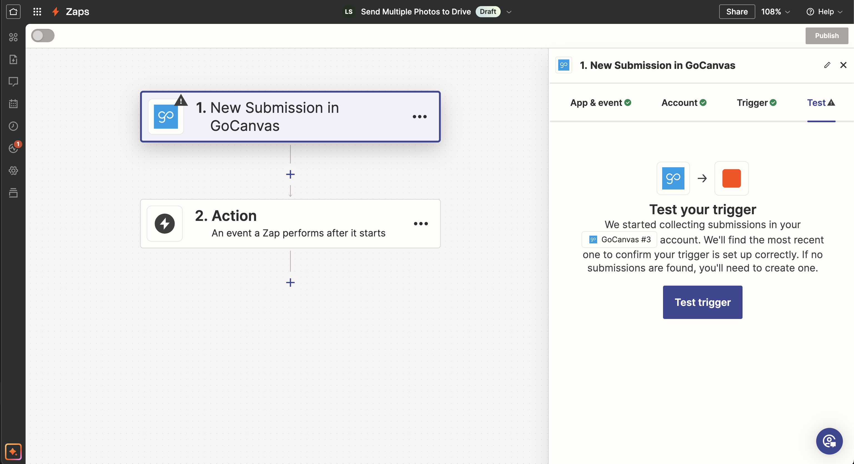Screen dimensions: 854x464
Task: Switch to the Trigger tab
Action: tap(756, 103)
